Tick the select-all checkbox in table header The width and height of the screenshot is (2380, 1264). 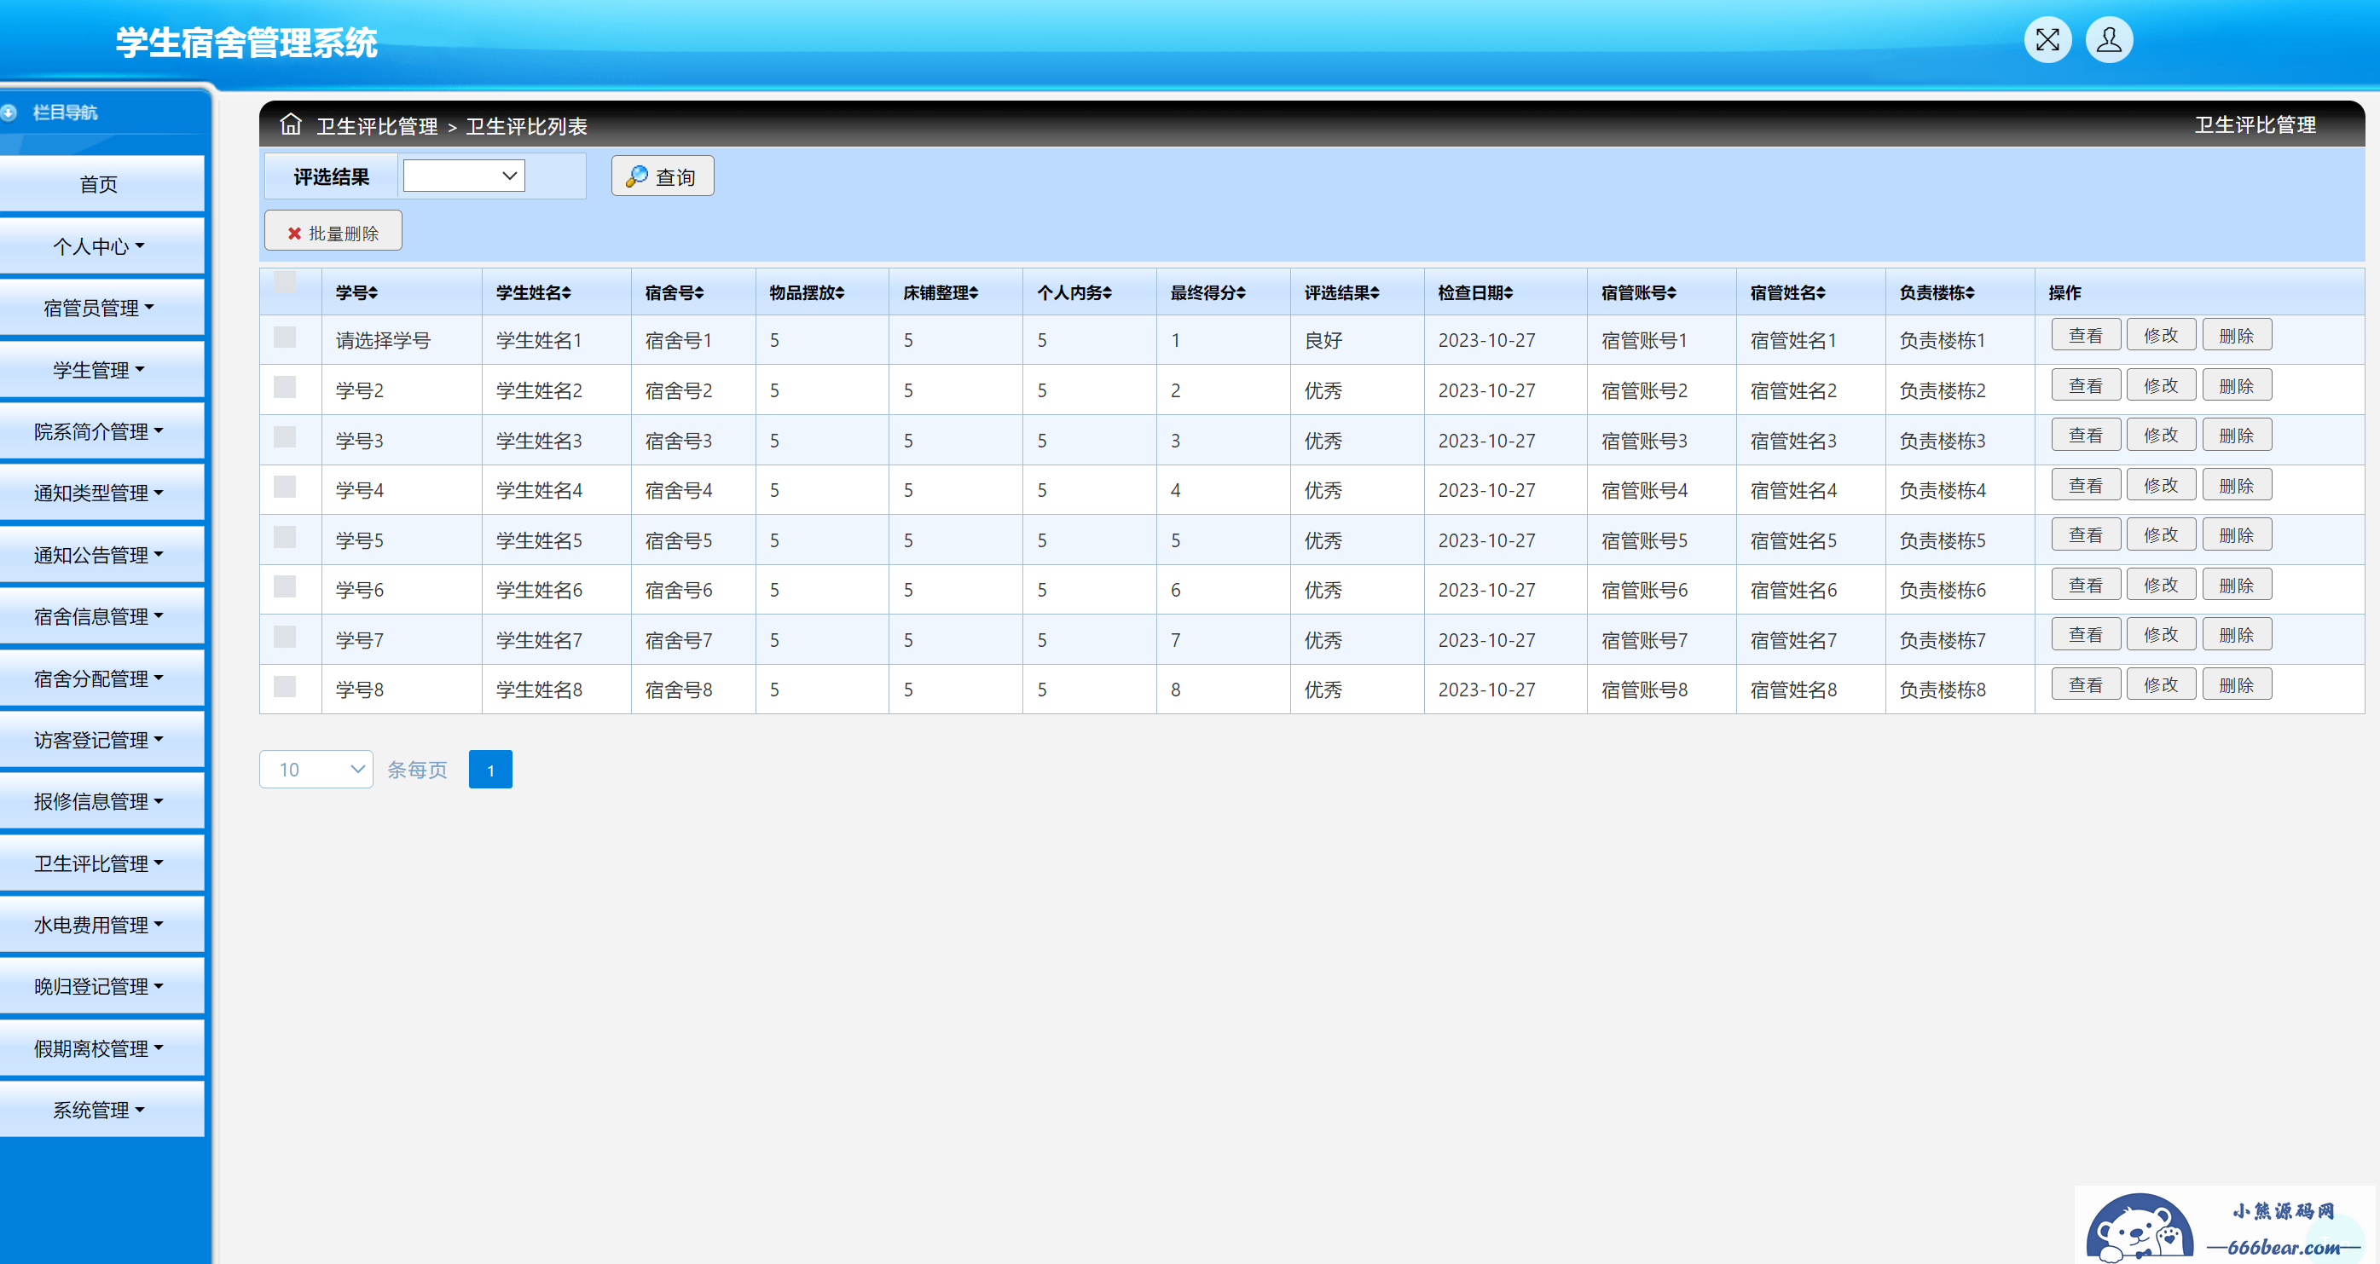point(285,281)
